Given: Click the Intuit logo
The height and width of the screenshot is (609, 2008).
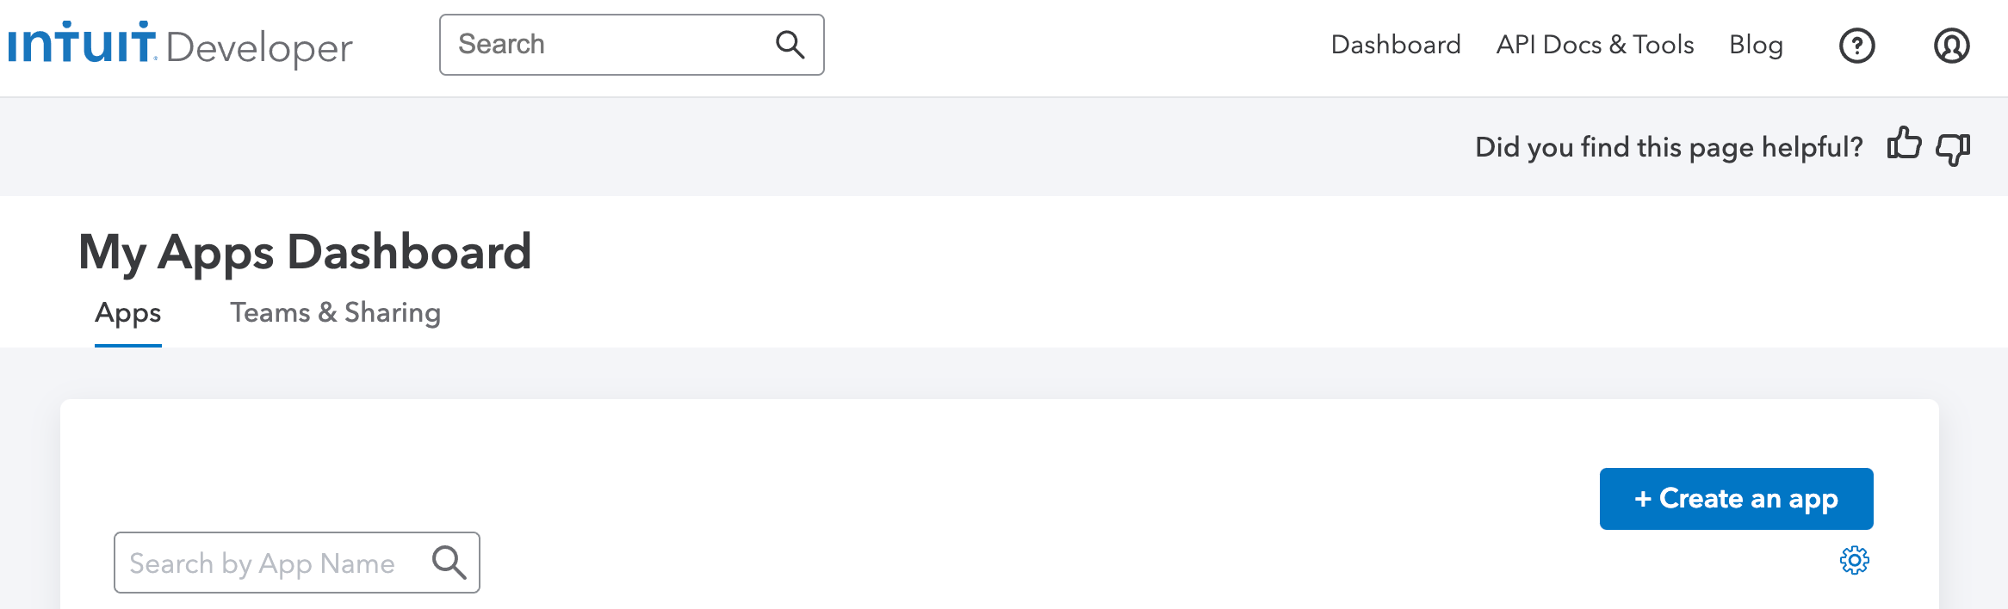Looking at the screenshot, I should pos(82,42).
